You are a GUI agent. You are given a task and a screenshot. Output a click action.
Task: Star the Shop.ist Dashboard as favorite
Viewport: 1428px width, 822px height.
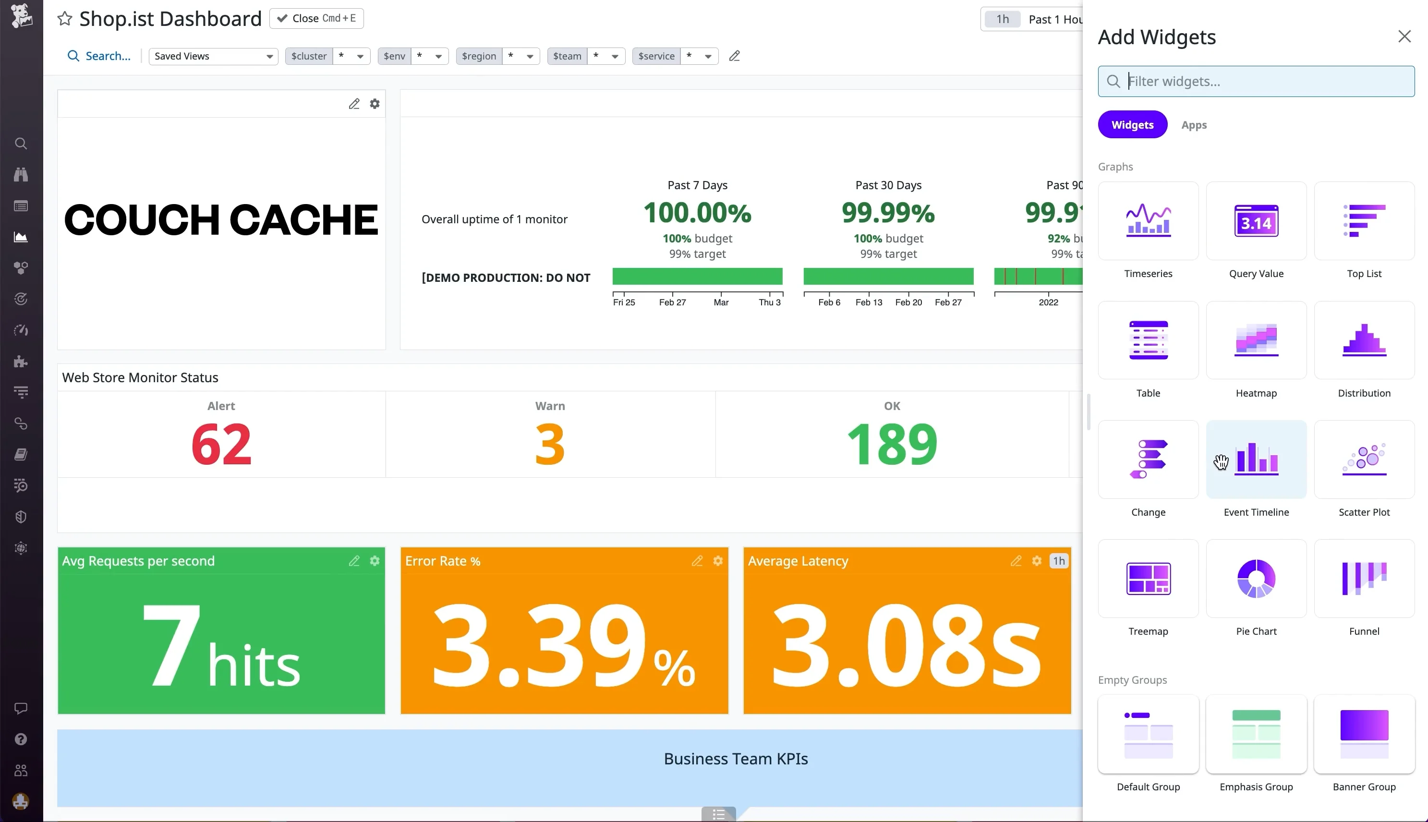(65, 19)
